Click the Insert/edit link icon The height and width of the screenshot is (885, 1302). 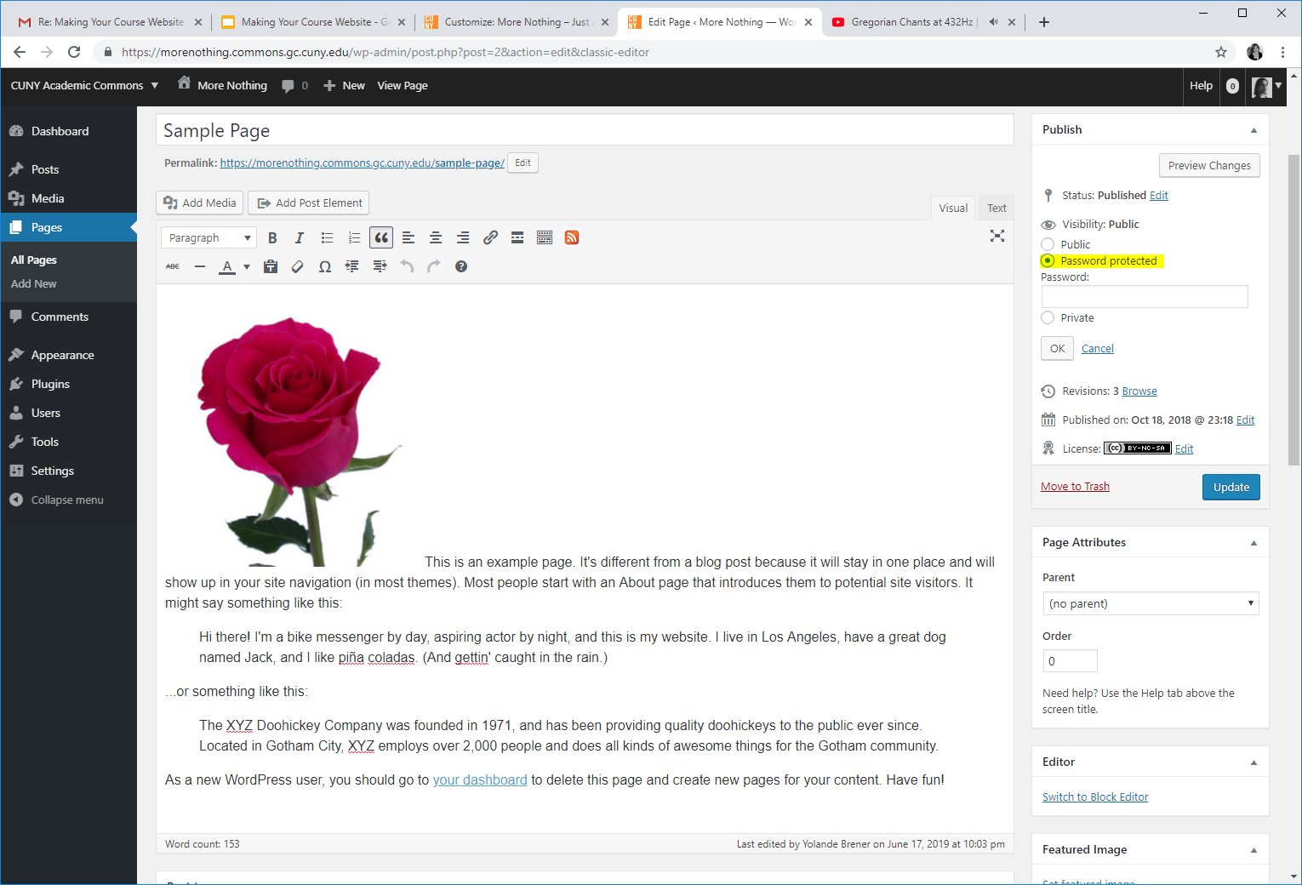tap(490, 238)
